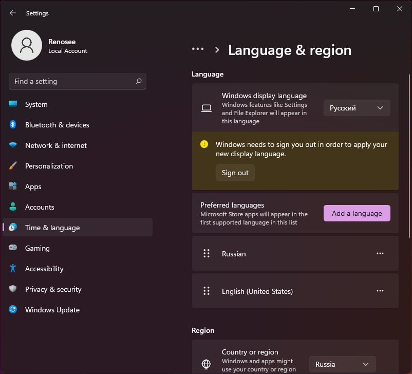The image size is (412, 374).
Task: Click the breadcrumb ellipsis before Language & region
Action: [x=198, y=49]
